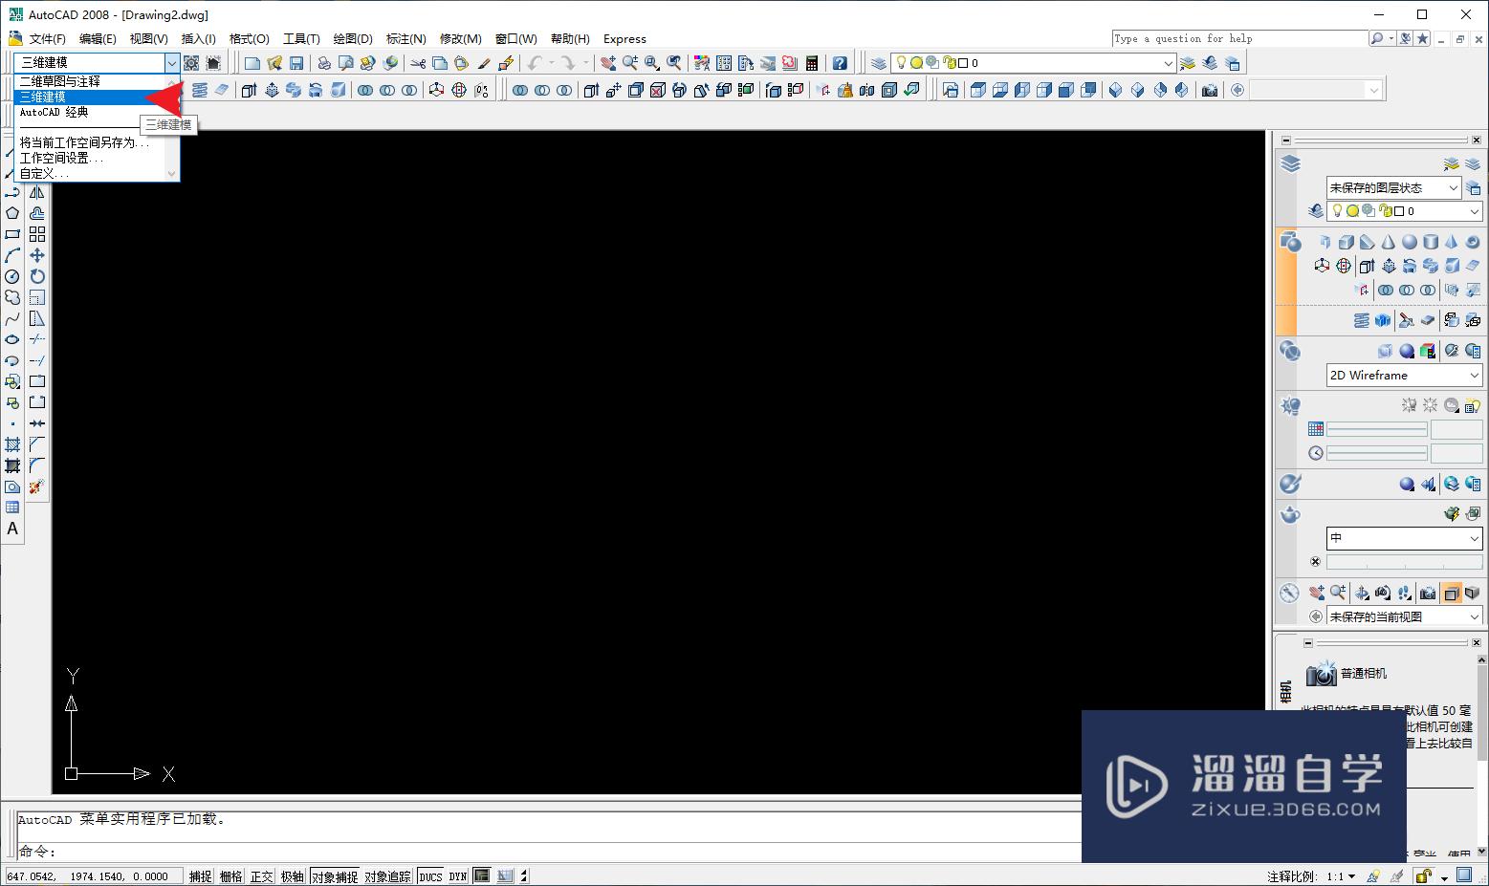Click the sun date slider in light panel

[1377, 429]
